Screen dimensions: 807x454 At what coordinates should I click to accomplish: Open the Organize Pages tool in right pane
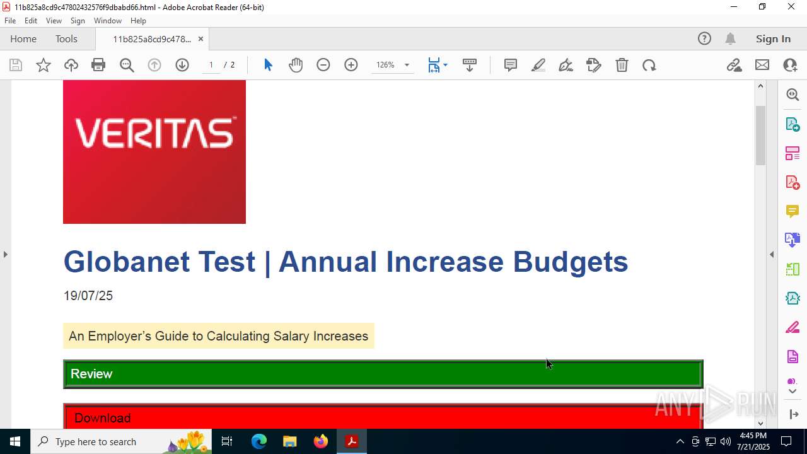tap(792, 153)
